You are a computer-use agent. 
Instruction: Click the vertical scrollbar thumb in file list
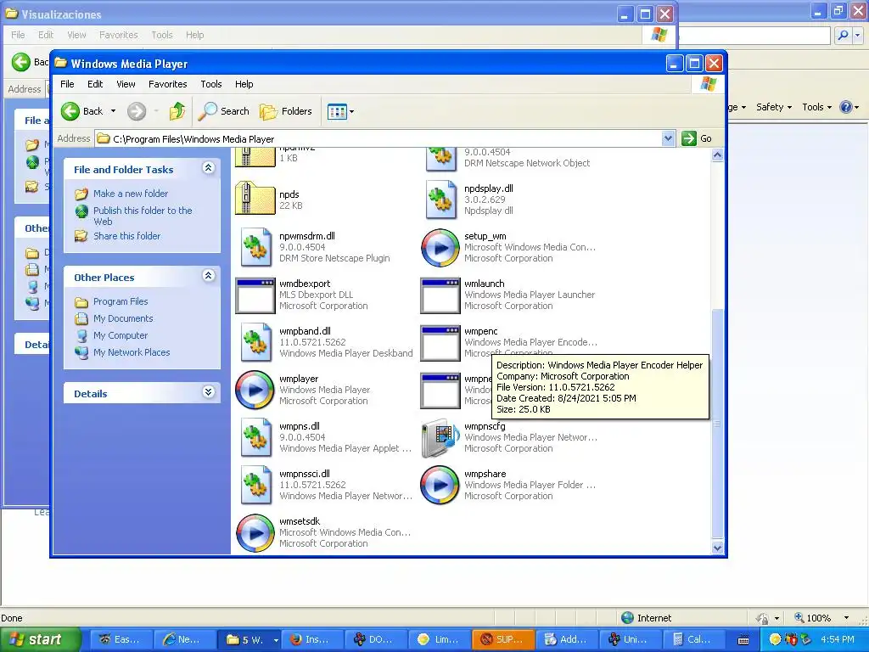(717, 423)
